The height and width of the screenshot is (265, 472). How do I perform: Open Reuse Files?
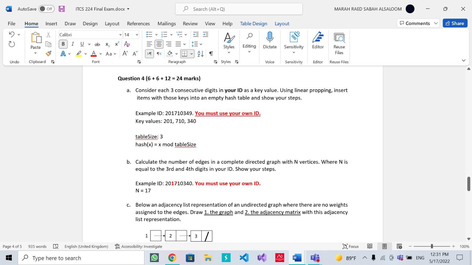click(339, 43)
